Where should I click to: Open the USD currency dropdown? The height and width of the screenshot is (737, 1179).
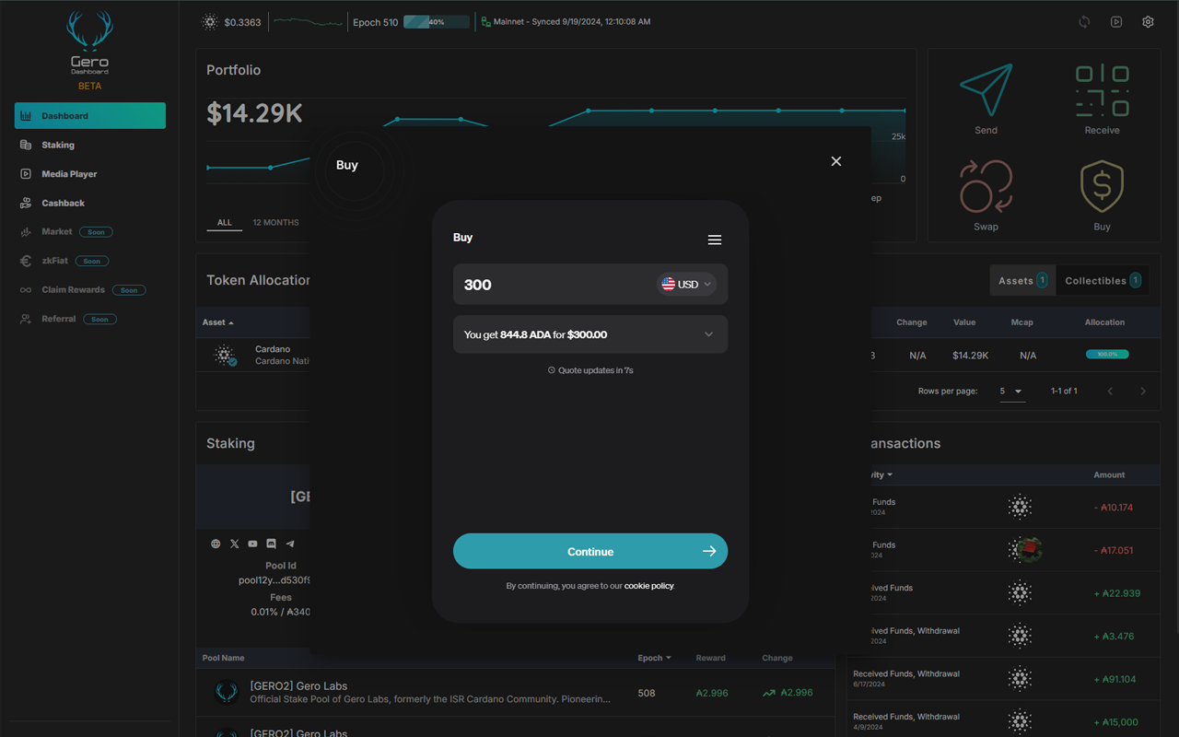685,284
